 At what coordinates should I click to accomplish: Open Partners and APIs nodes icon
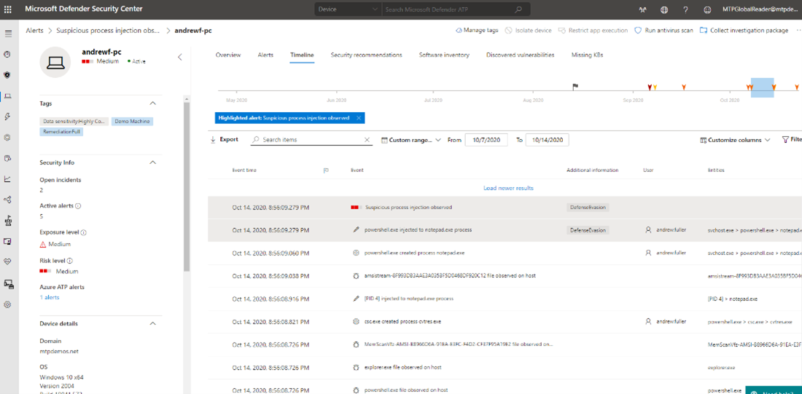(x=8, y=200)
